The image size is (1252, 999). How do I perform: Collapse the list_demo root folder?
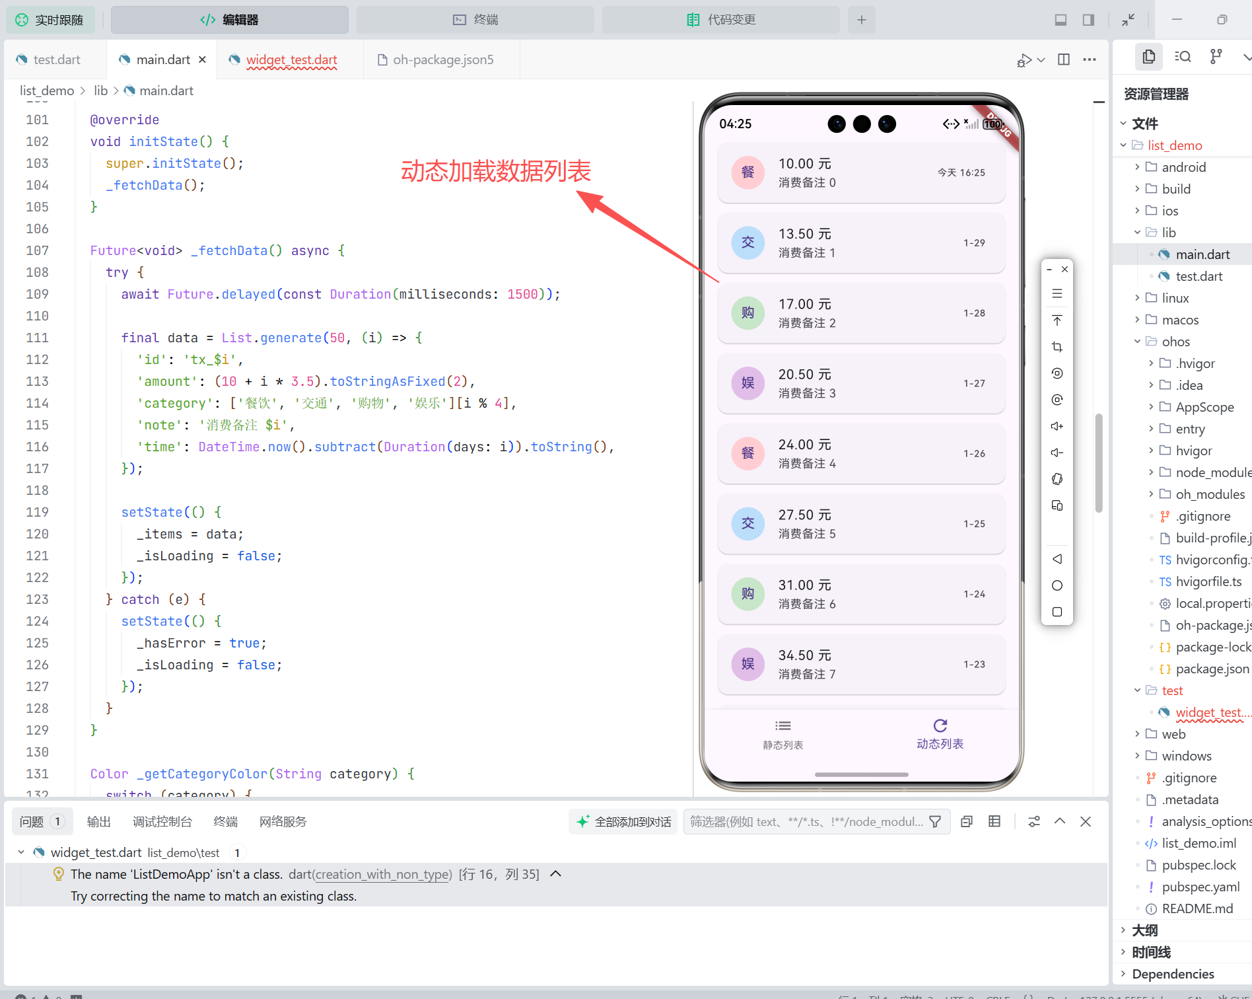tap(1123, 145)
